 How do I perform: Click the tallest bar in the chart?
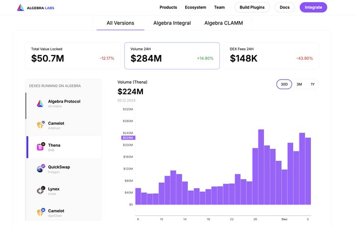point(261,167)
